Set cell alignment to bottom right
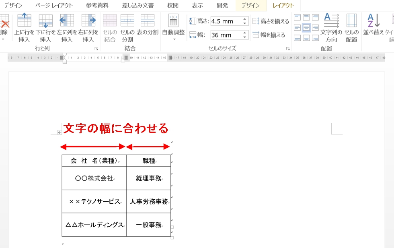The width and height of the screenshot is (394, 248). [315, 38]
